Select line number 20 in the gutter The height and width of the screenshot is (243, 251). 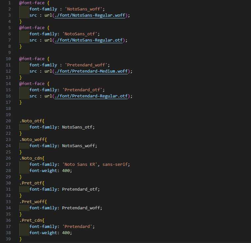coord(8,121)
